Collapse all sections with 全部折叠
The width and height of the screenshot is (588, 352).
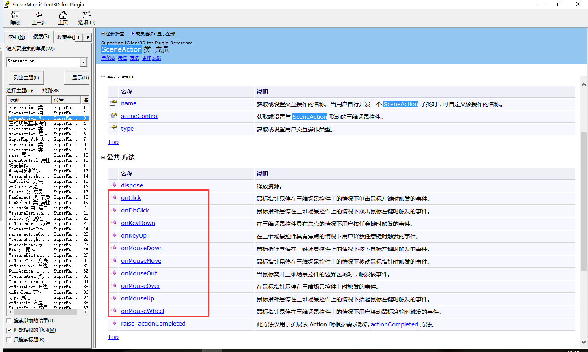click(113, 34)
